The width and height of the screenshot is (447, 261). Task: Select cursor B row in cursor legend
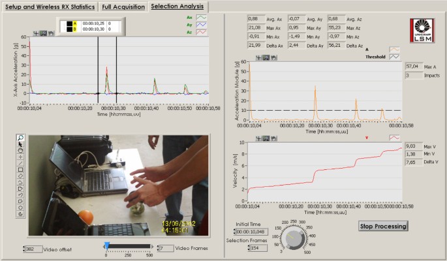click(90, 29)
